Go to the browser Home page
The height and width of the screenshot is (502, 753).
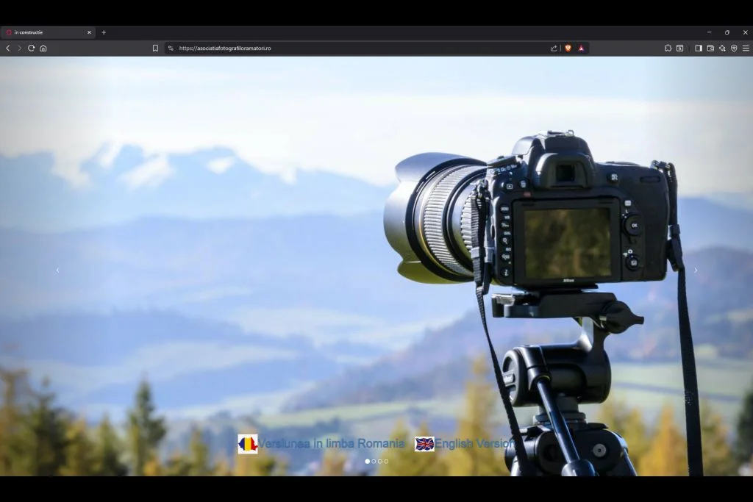pyautogui.click(x=43, y=49)
